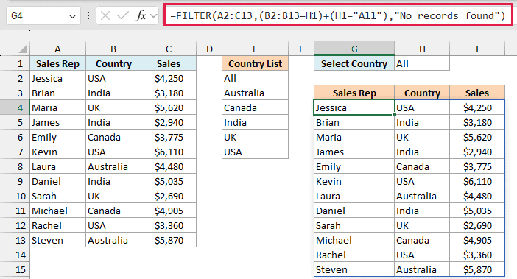Open the Name Box dropdown arrow
Viewport: 517px width, 279px height.
(72, 15)
